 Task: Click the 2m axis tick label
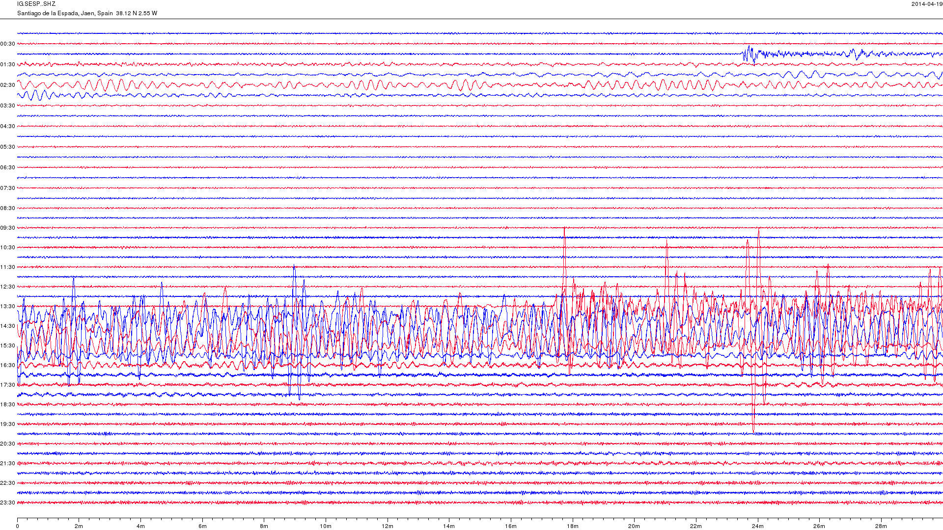79,527
